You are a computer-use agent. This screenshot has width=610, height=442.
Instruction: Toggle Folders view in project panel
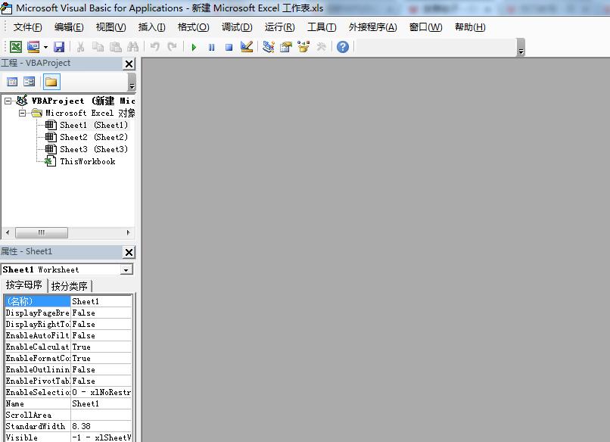point(51,82)
